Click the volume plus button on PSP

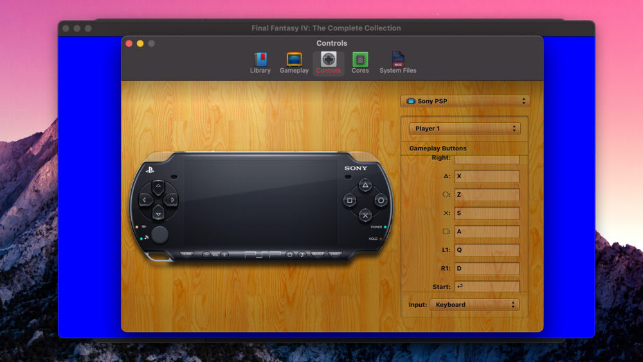tap(224, 255)
